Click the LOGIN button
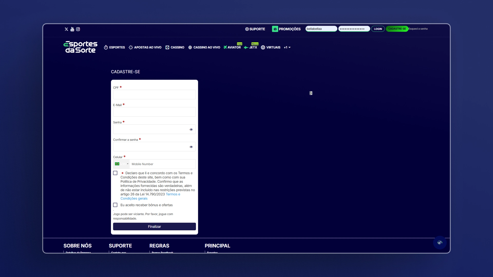The image size is (493, 277). [x=378, y=29]
